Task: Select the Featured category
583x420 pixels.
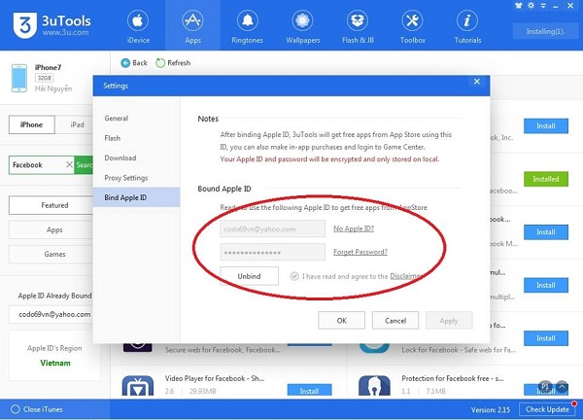Action: [51, 205]
